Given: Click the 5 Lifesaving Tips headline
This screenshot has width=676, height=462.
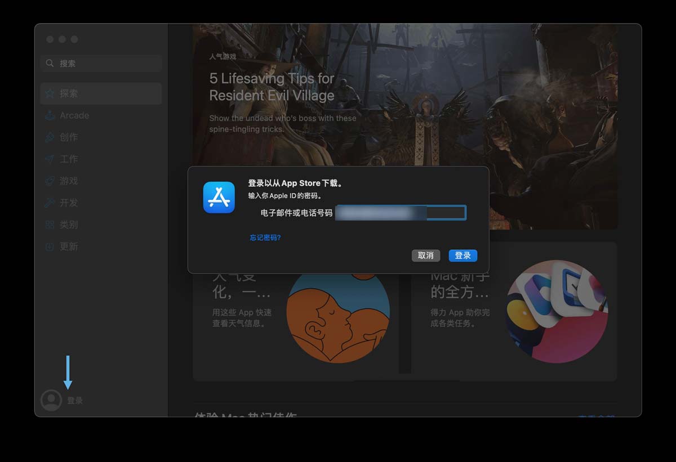Looking at the screenshot, I should (x=272, y=87).
